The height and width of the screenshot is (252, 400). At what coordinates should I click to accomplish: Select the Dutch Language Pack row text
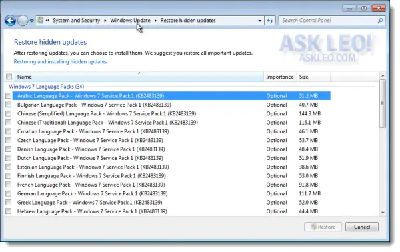click(90, 158)
